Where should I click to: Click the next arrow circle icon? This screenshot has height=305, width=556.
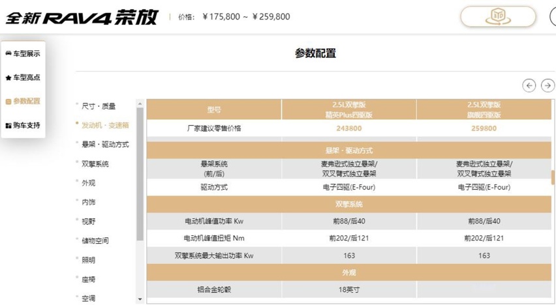pos(548,85)
